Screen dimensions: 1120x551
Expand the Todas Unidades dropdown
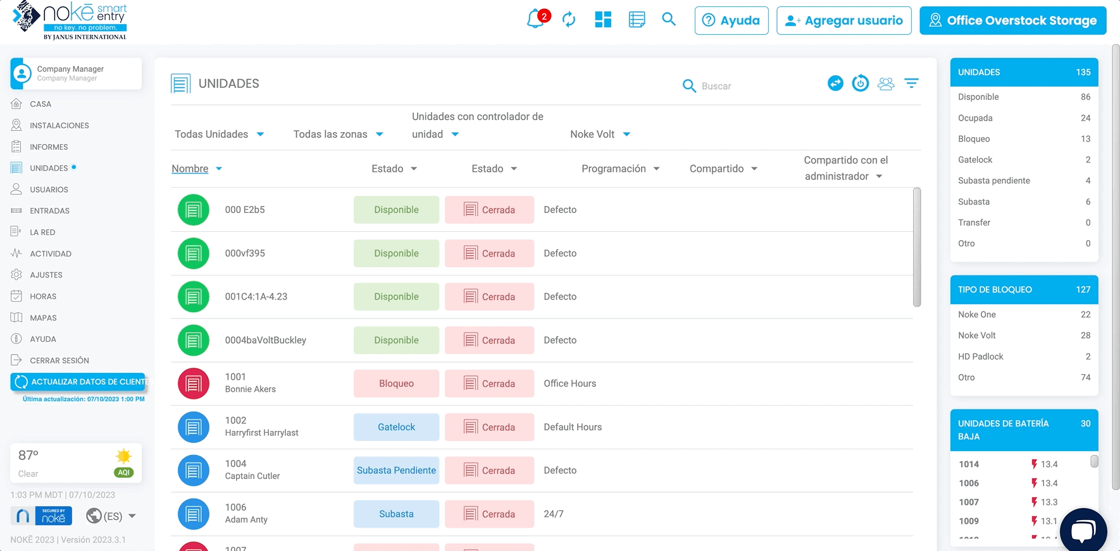click(219, 134)
